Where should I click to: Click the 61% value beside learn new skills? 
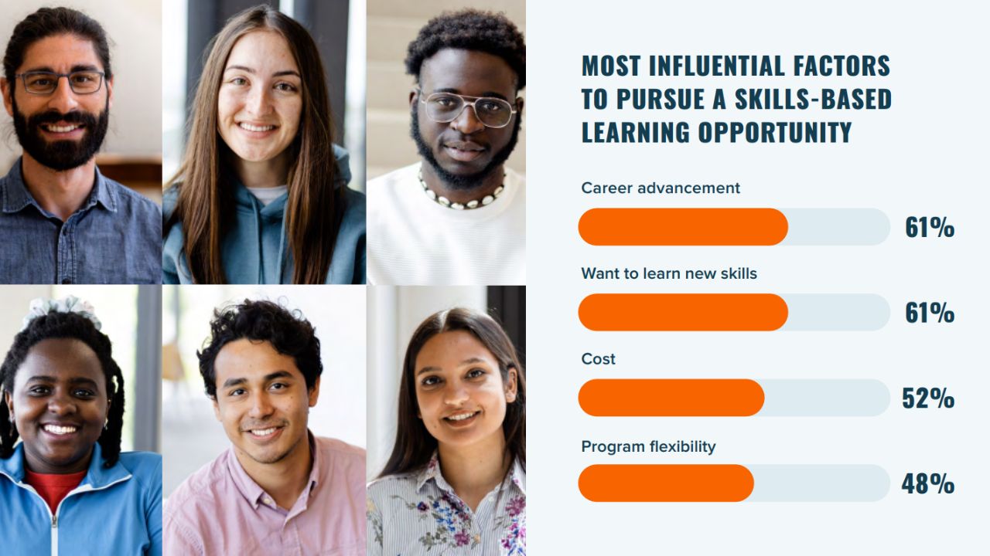[930, 313]
